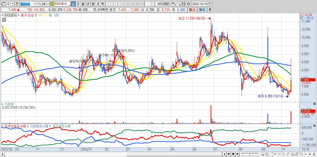Open the 주 type dropdown arrow at top-left
The image size is (317, 157).
(x=12, y=4)
